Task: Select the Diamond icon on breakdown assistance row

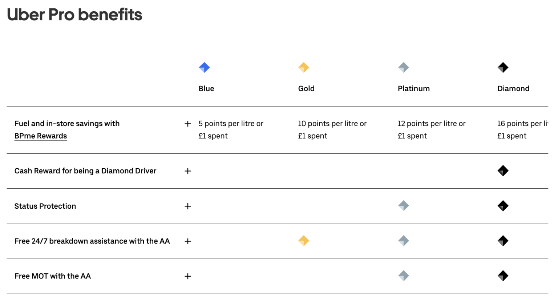Action: pyautogui.click(x=503, y=241)
